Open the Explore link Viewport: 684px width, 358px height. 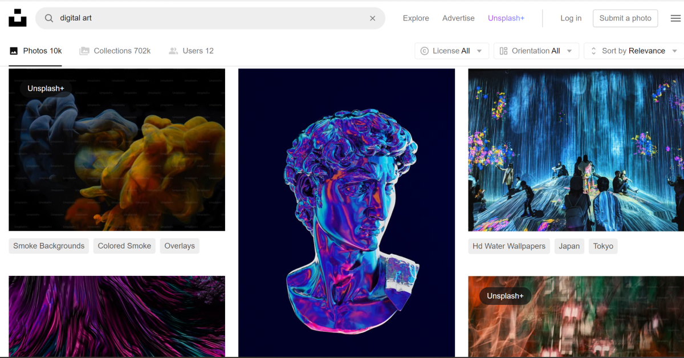coord(416,18)
